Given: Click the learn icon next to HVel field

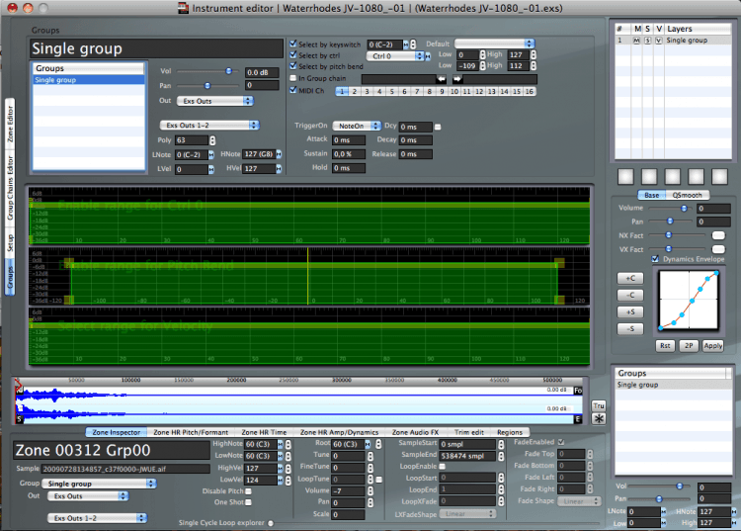Looking at the screenshot, I should [279, 169].
